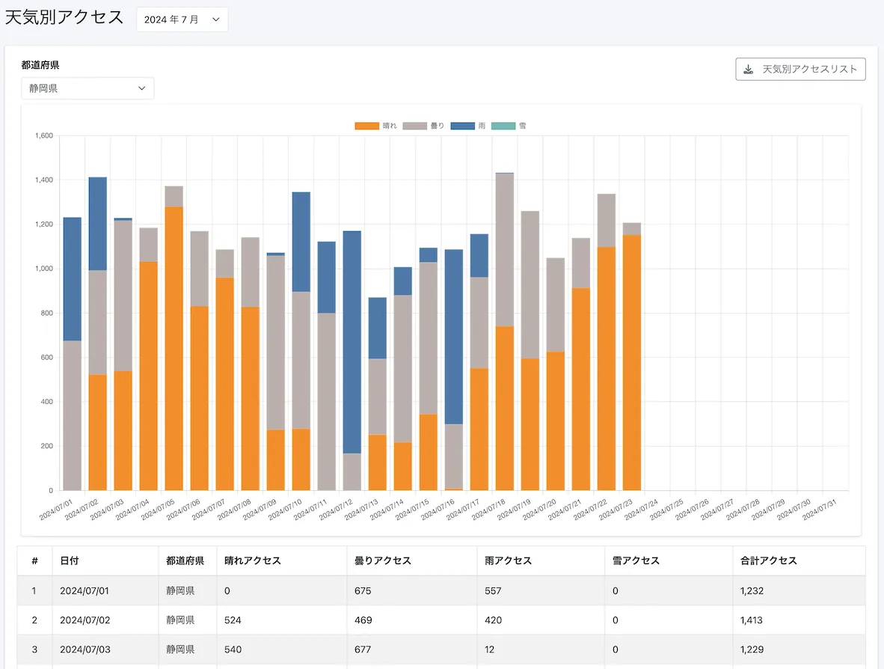Image resolution: width=884 pixels, height=669 pixels.
Task: Open the 2024年7月 month dropdown
Action: [x=182, y=20]
